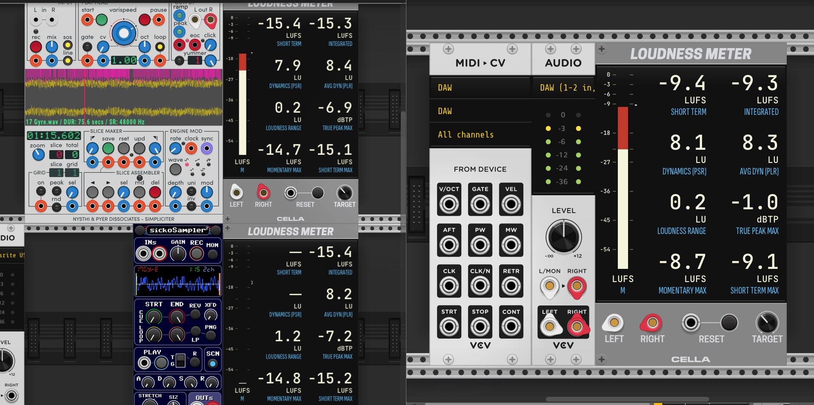Click AUDIO module's RIGHT input beside L/MON

tap(577, 286)
